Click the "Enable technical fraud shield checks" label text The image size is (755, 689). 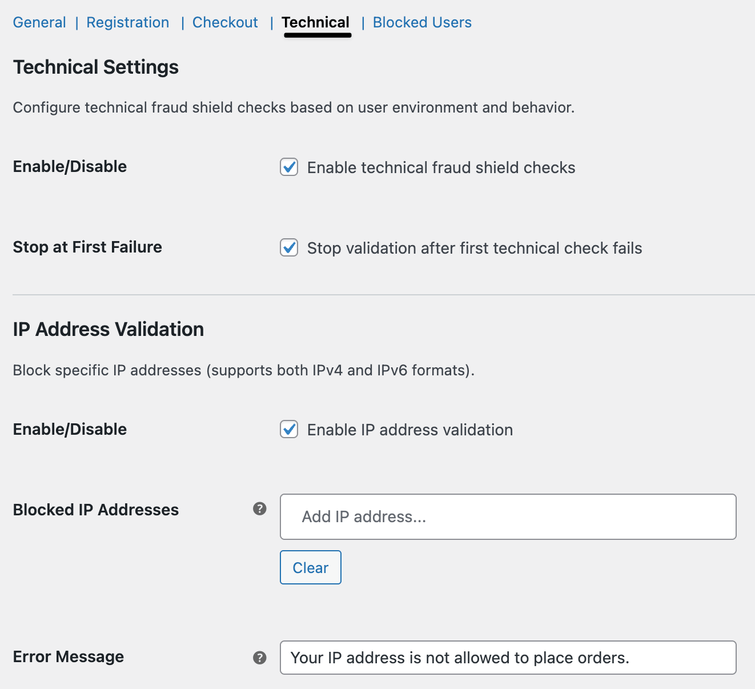click(x=441, y=167)
